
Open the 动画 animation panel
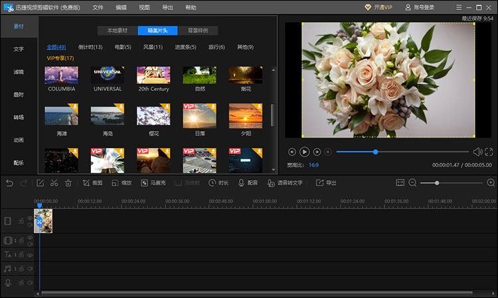(x=19, y=140)
